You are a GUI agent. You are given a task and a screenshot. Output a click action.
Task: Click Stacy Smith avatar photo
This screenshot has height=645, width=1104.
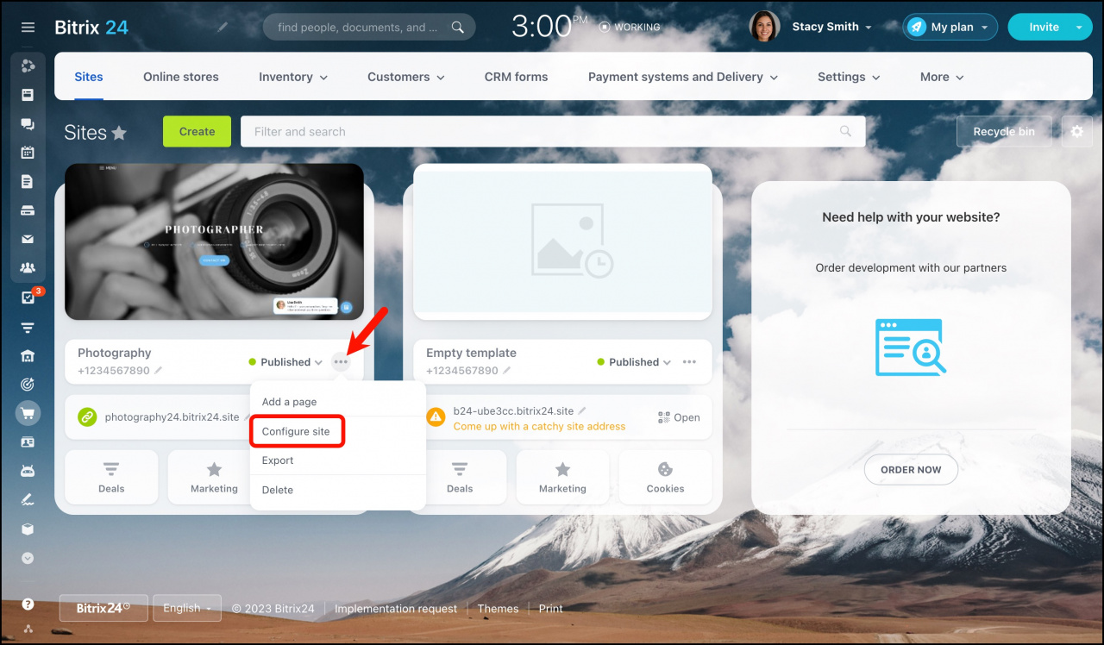(765, 27)
